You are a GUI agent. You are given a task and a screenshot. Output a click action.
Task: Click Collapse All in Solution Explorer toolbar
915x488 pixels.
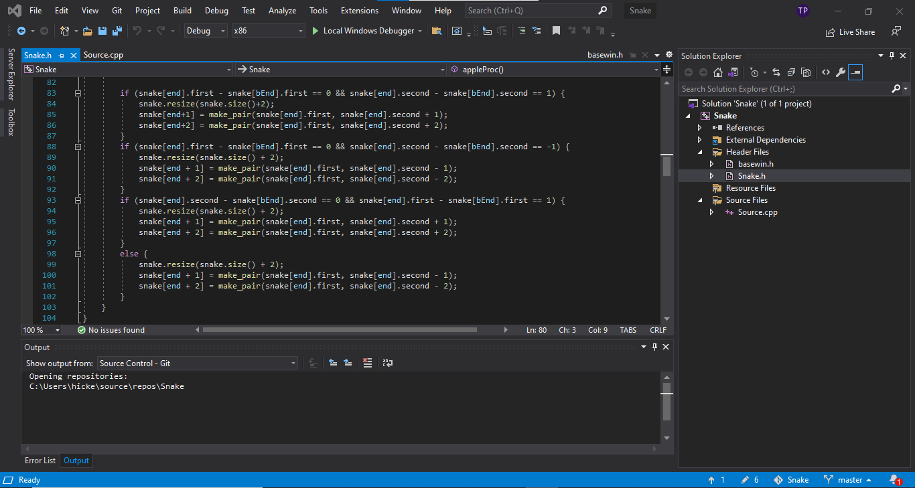[791, 72]
